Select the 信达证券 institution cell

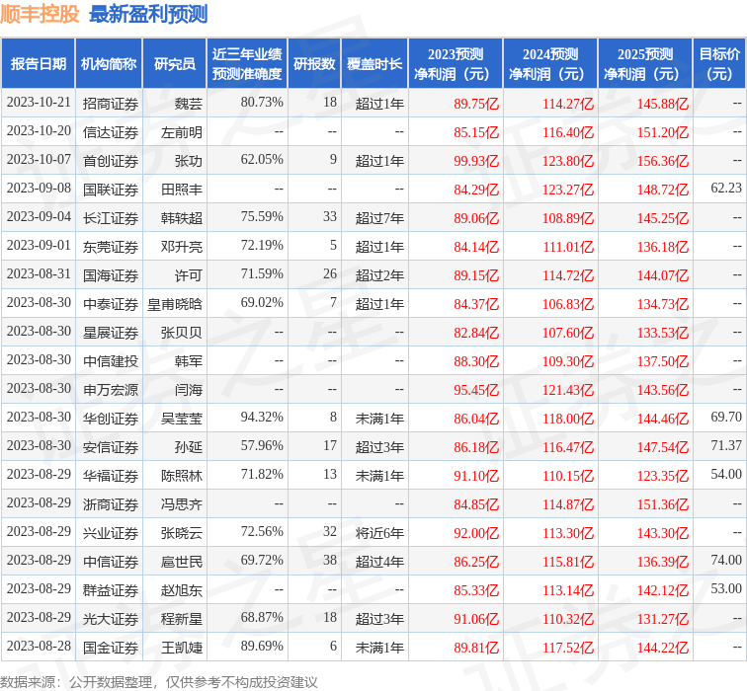[111, 132]
